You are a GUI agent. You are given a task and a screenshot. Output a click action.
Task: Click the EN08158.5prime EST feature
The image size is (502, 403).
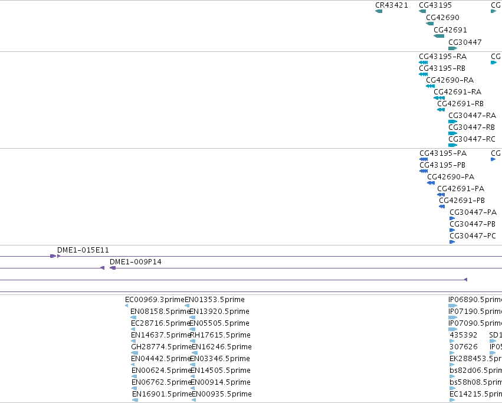133,317
